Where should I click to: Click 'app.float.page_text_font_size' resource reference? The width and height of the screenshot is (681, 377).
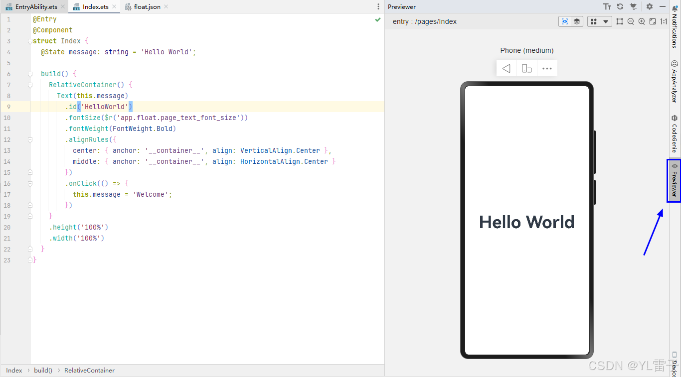tap(178, 118)
